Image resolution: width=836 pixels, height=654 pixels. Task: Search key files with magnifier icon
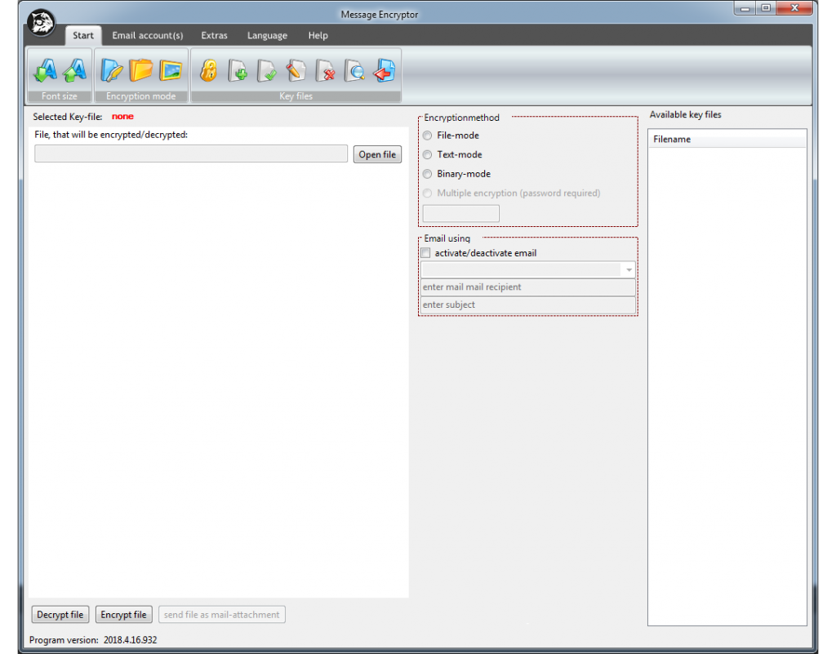point(354,71)
